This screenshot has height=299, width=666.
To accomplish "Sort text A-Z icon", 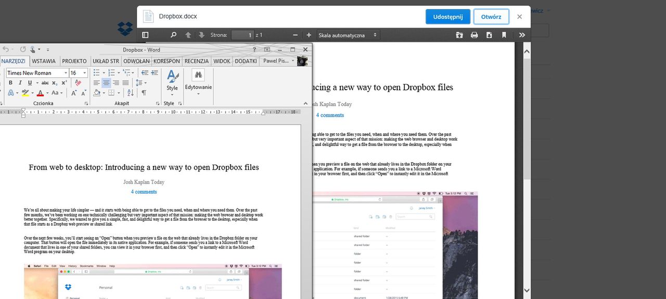I will (x=131, y=93).
